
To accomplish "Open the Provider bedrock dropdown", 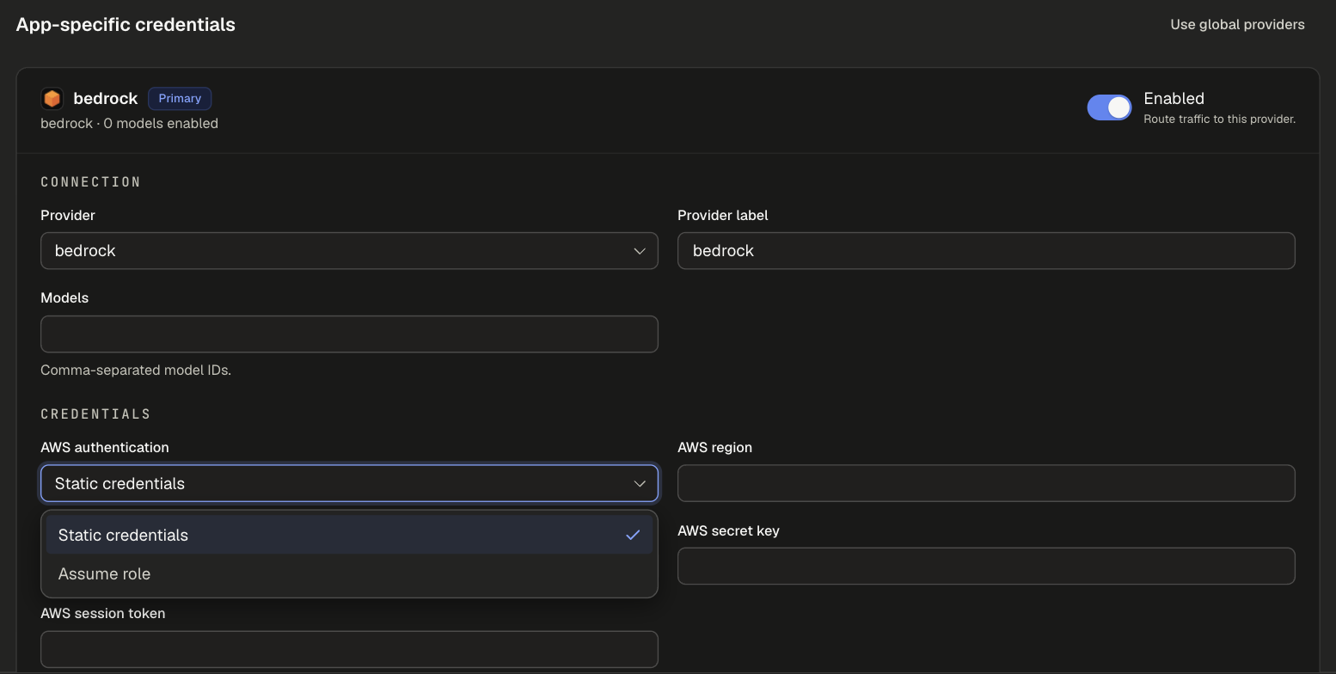I will (x=349, y=251).
